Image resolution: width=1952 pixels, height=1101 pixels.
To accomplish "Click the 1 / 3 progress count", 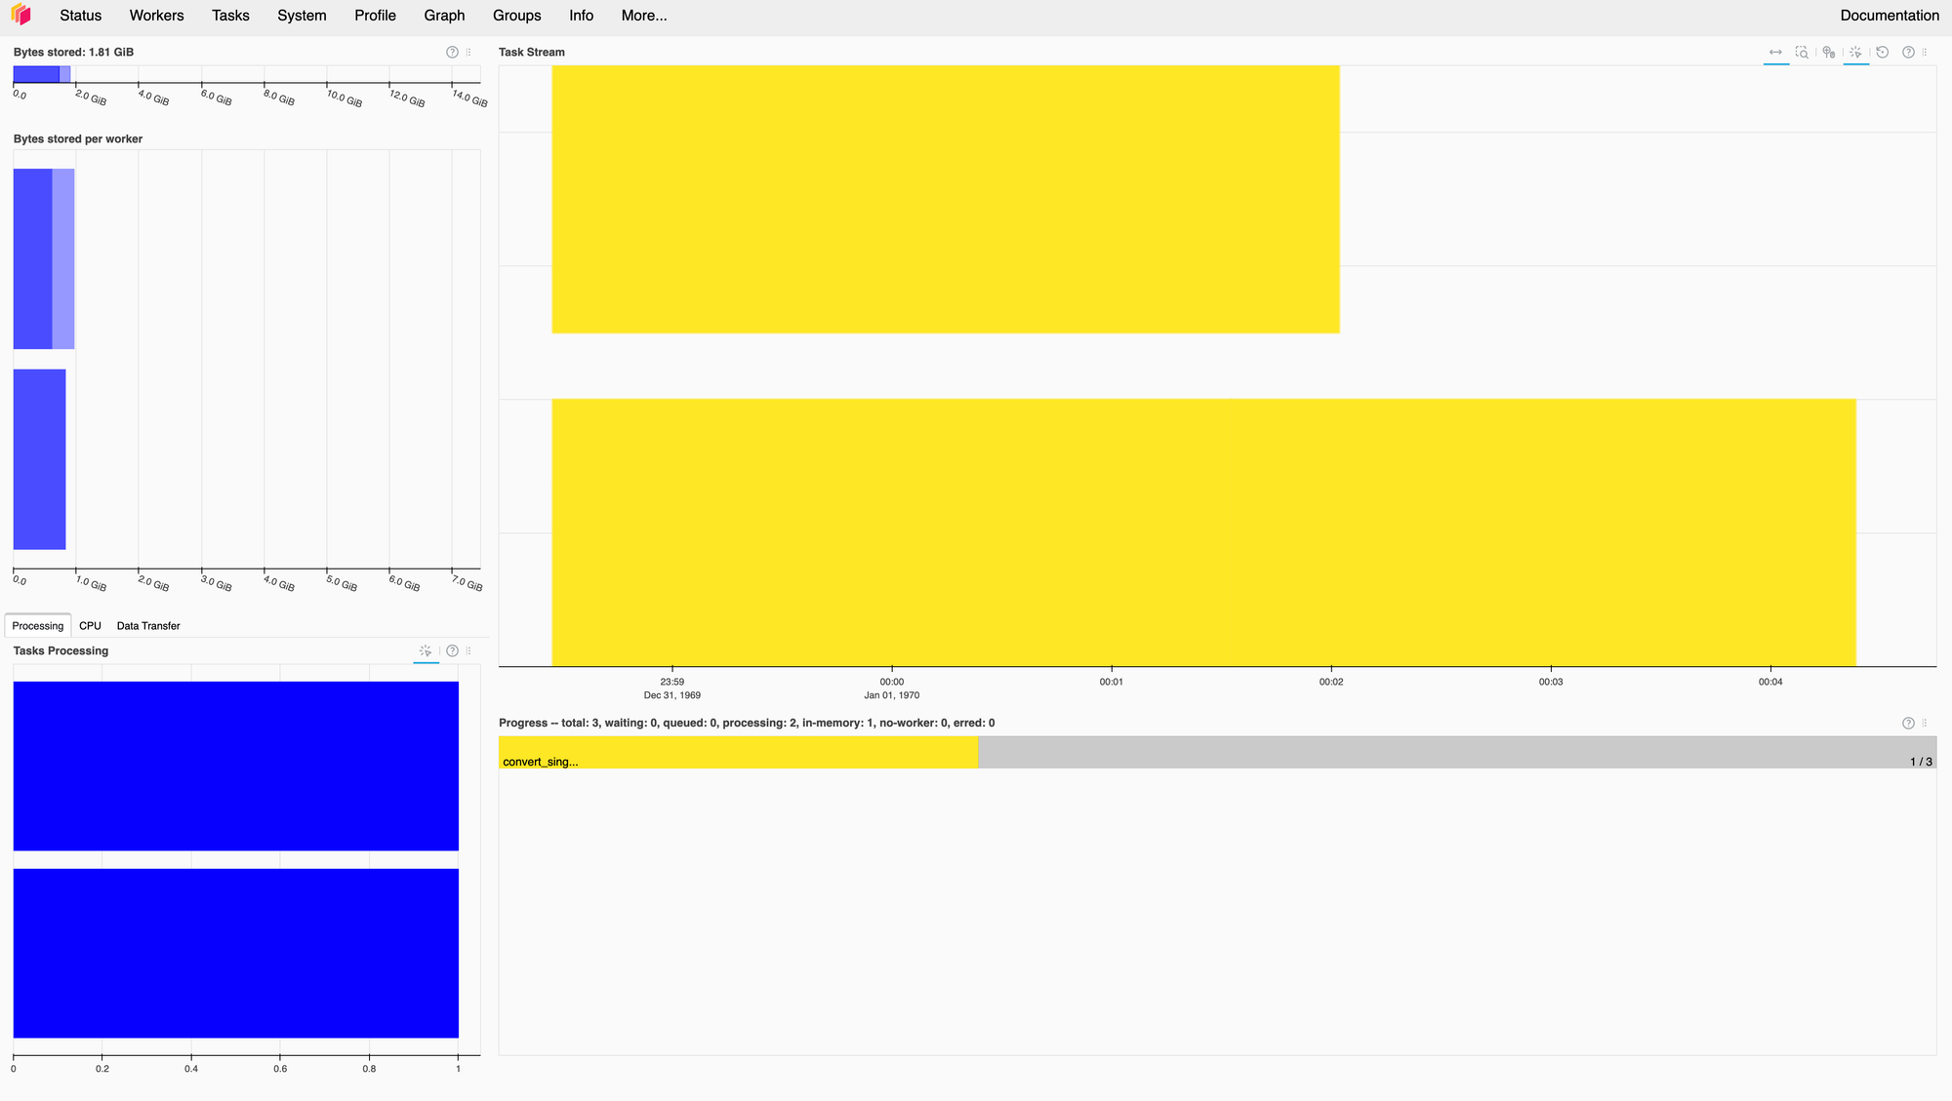I will [1921, 762].
